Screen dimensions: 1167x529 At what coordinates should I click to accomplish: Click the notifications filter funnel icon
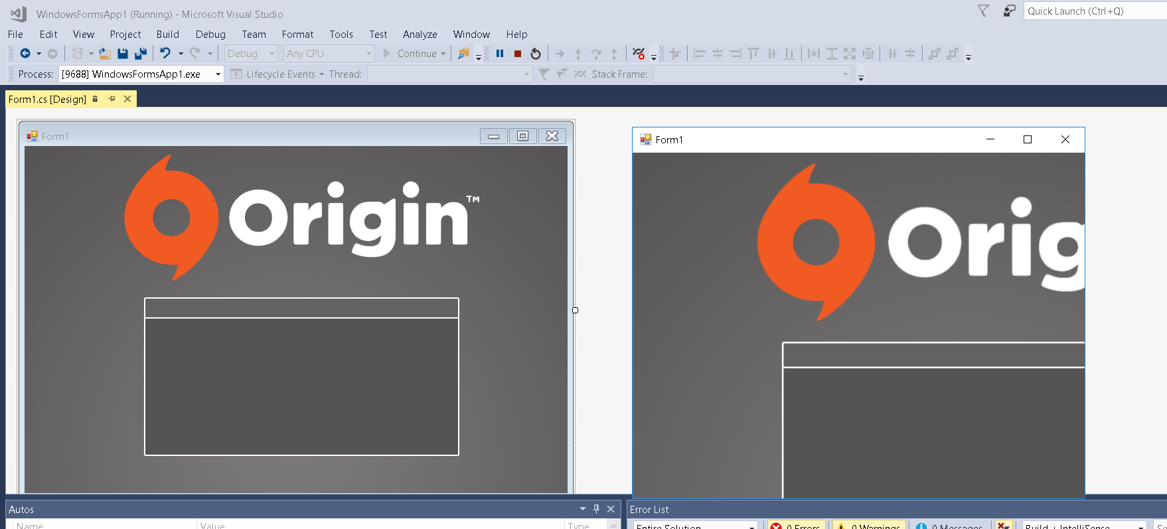click(x=984, y=11)
